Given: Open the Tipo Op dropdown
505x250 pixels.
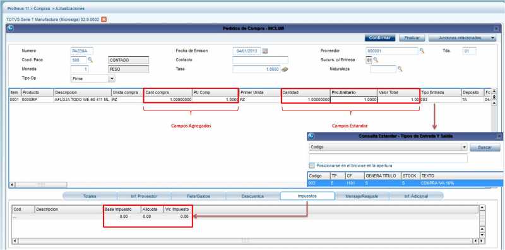Looking at the screenshot, I should point(112,78).
